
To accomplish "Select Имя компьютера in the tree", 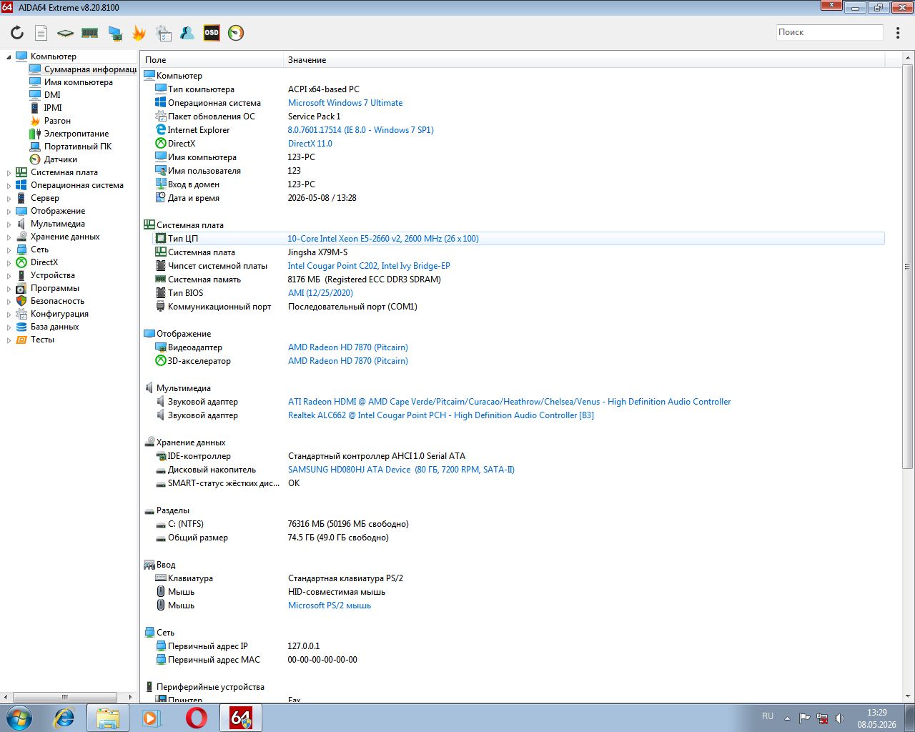I will tap(79, 82).
